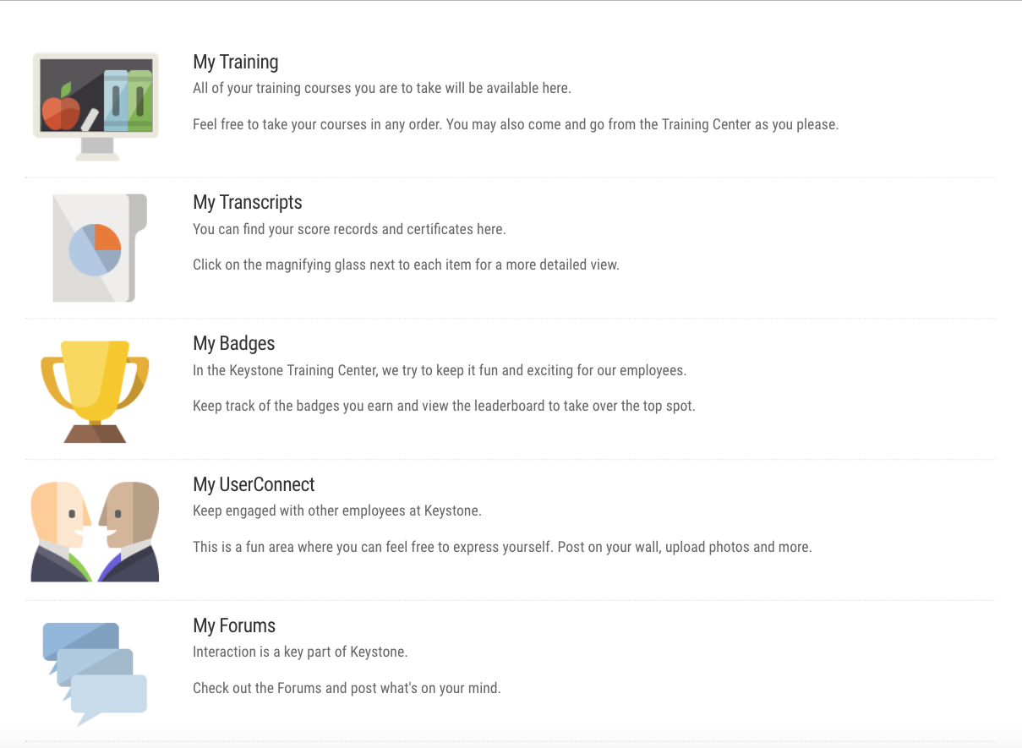
Task: Open the My Training chalkboard monitor icon
Action: coord(96,106)
